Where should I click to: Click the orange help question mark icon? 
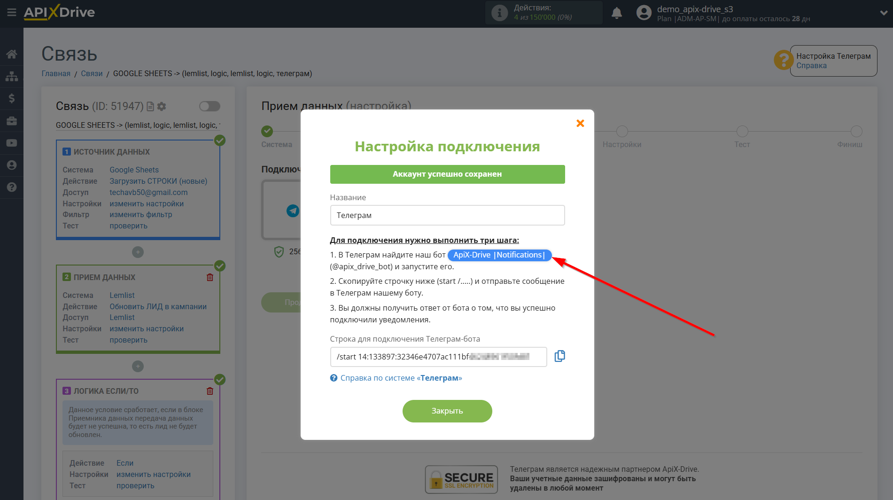(x=783, y=60)
